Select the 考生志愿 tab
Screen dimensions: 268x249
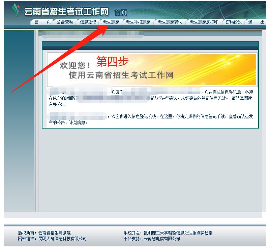(111, 22)
